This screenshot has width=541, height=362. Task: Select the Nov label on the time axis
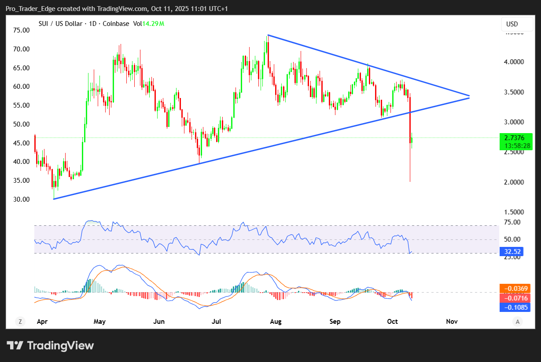[x=452, y=322]
